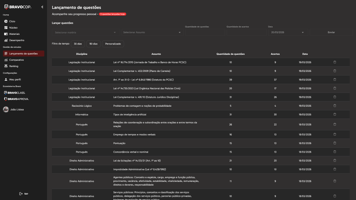Delete the Problemas de contagem entry
Viewport: 356px width, 200px height.
tap(334, 106)
